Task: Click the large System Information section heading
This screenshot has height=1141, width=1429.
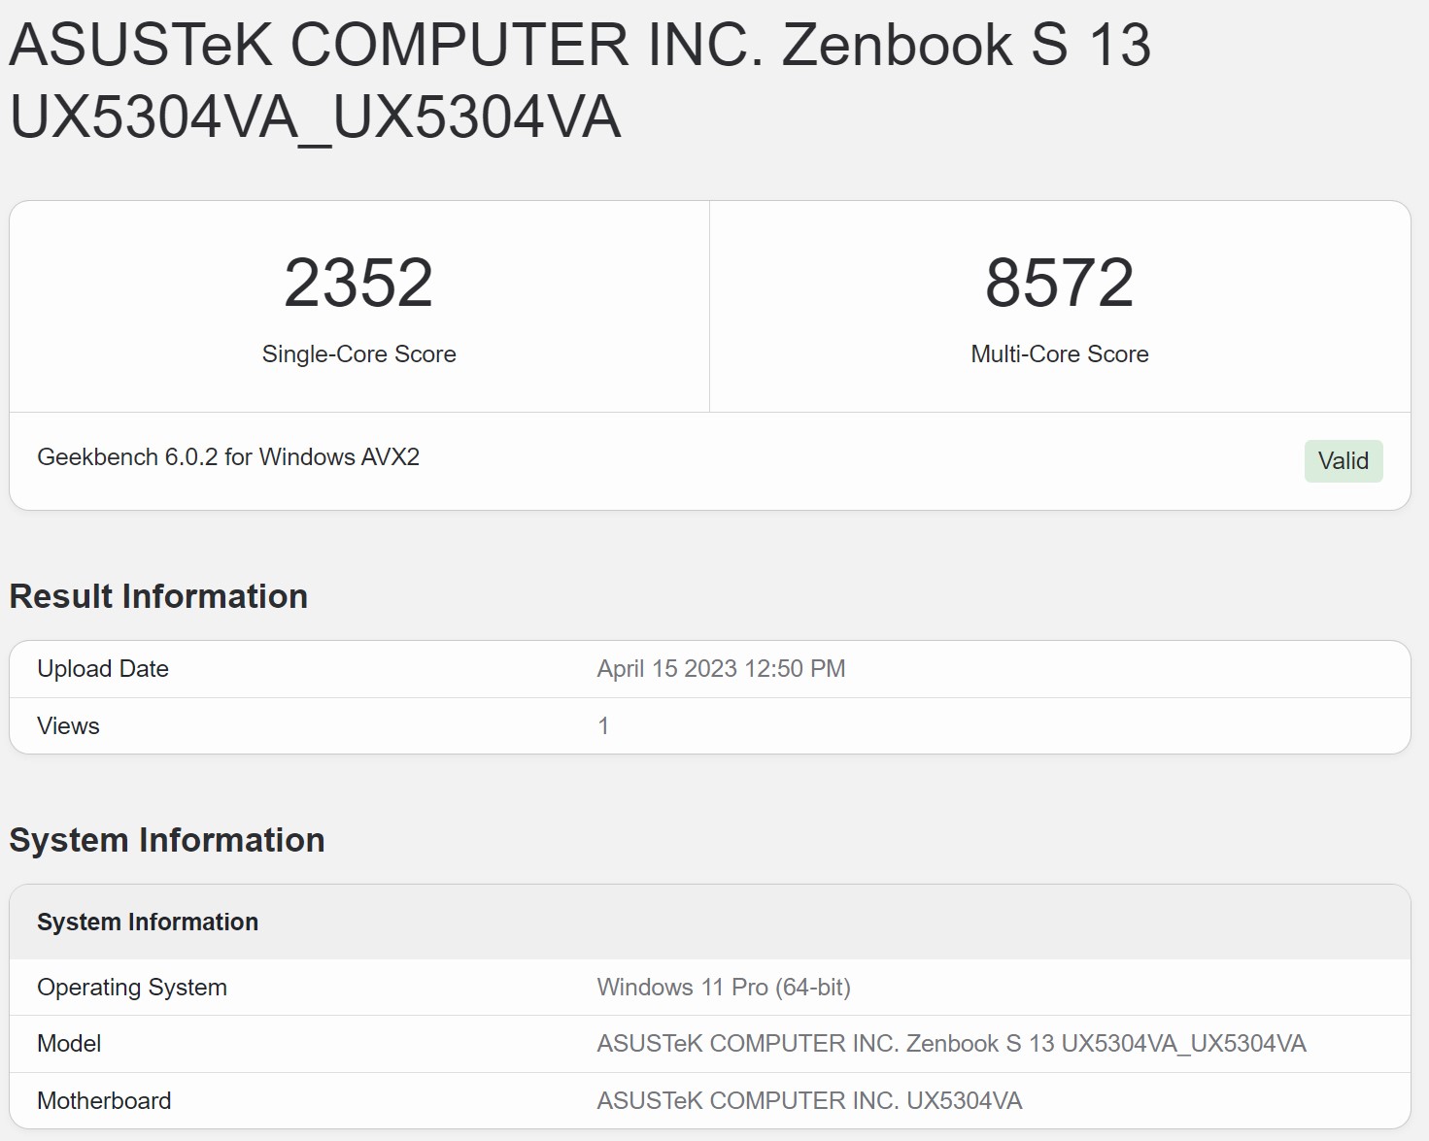Action: point(167,840)
